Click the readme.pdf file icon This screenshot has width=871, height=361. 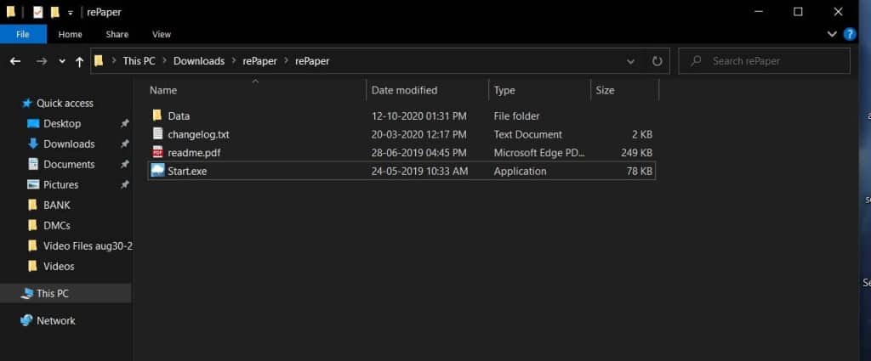[157, 153]
